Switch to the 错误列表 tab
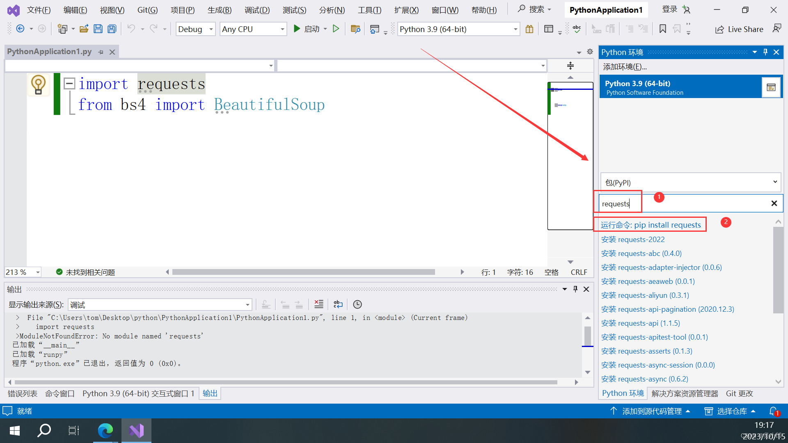 click(x=23, y=393)
